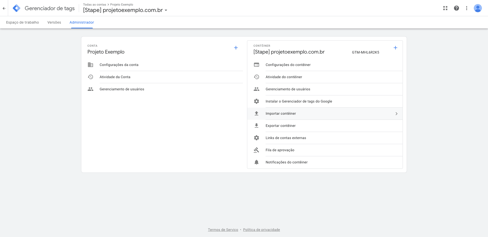This screenshot has height=237, width=488.
Task: Click the download icon for Exportar contêiner
Action: 256,126
